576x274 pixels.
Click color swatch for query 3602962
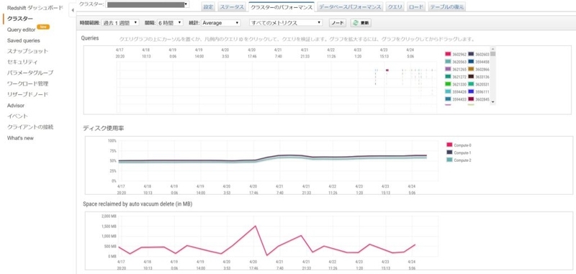pyautogui.click(x=448, y=54)
